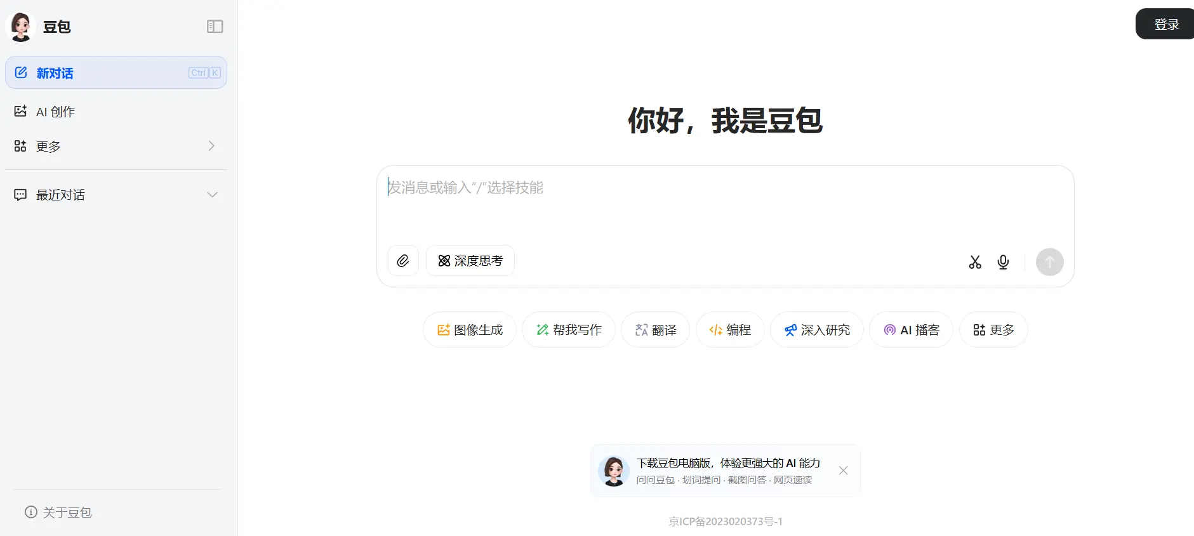
Task: Collapse the sidebar panel icon
Action: click(215, 27)
